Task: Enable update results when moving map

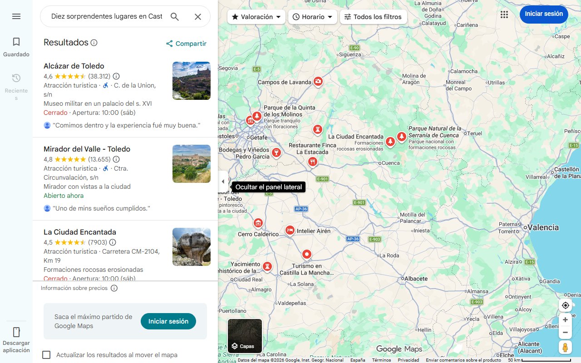Action: pos(46,355)
